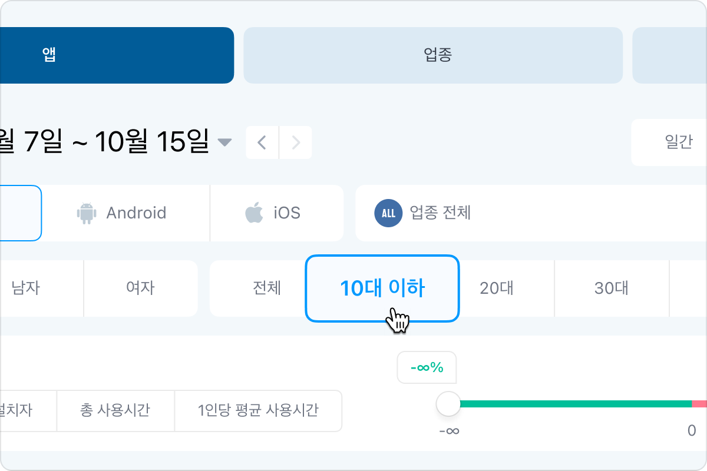This screenshot has height=471, width=707.
Task: Select the 여자 gender filter
Action: click(140, 288)
